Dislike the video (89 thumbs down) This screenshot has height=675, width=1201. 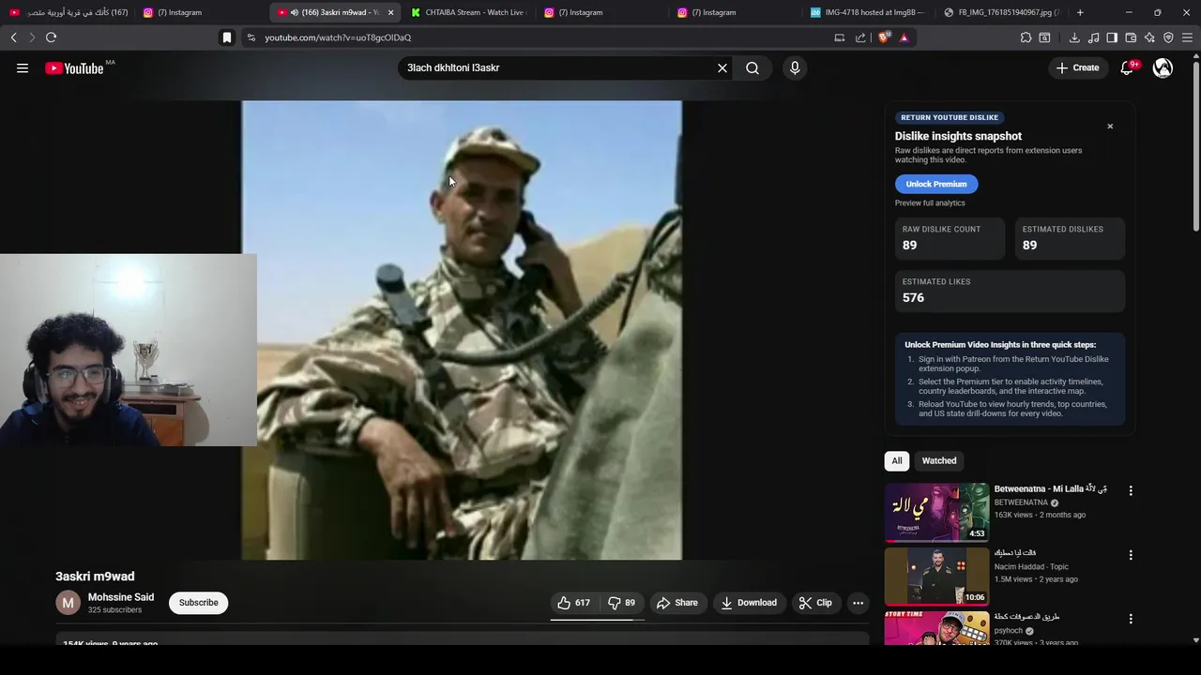click(x=622, y=603)
